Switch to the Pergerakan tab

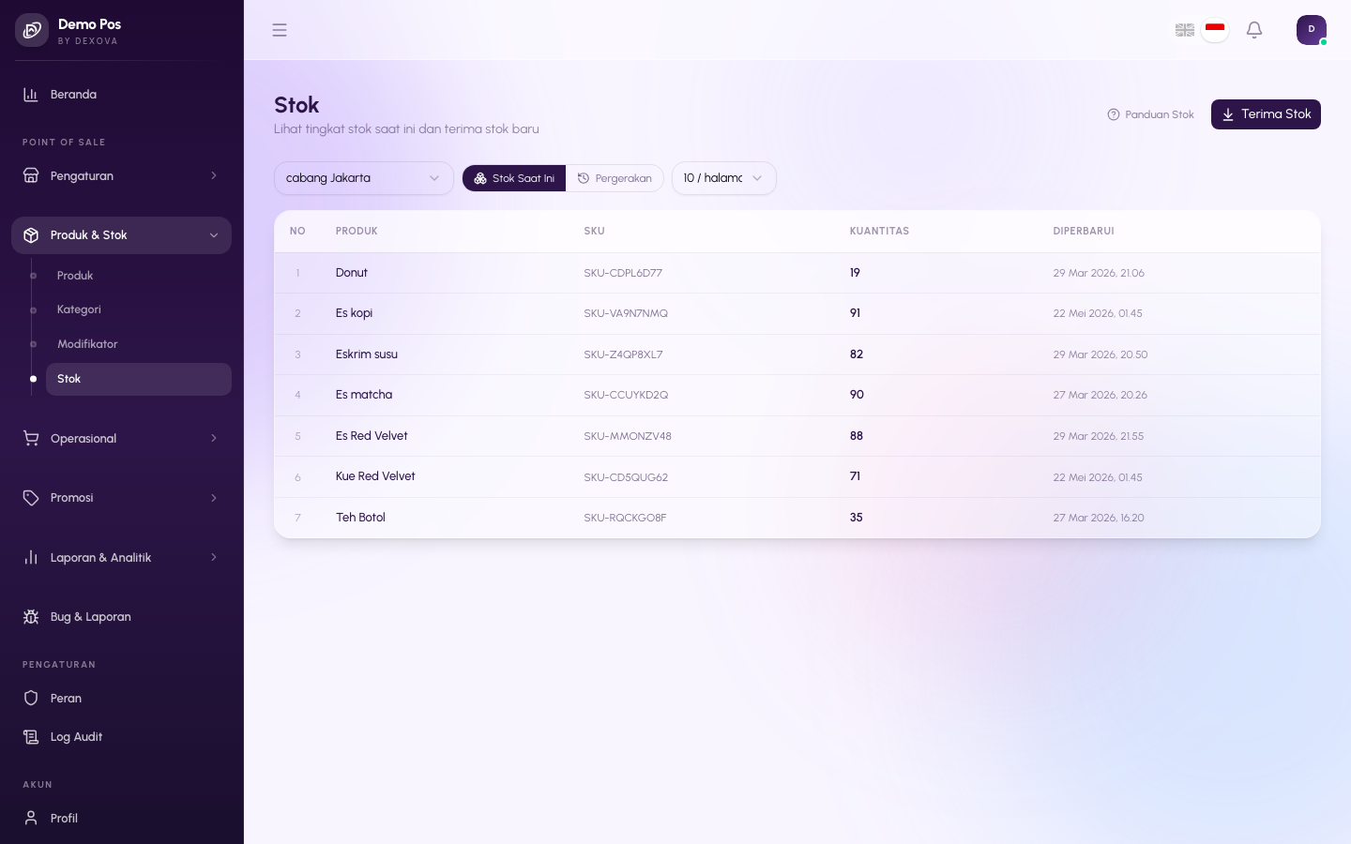(615, 178)
